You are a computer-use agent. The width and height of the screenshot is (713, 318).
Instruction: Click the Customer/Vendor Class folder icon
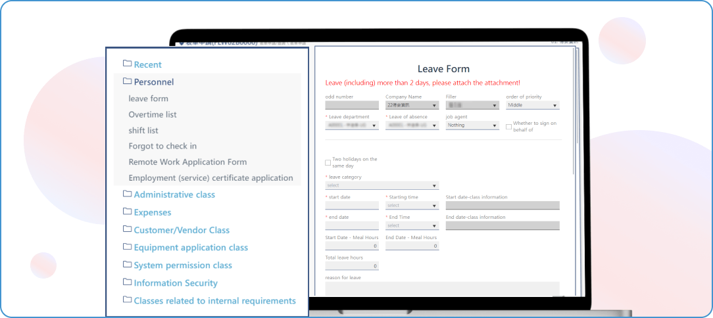(127, 229)
